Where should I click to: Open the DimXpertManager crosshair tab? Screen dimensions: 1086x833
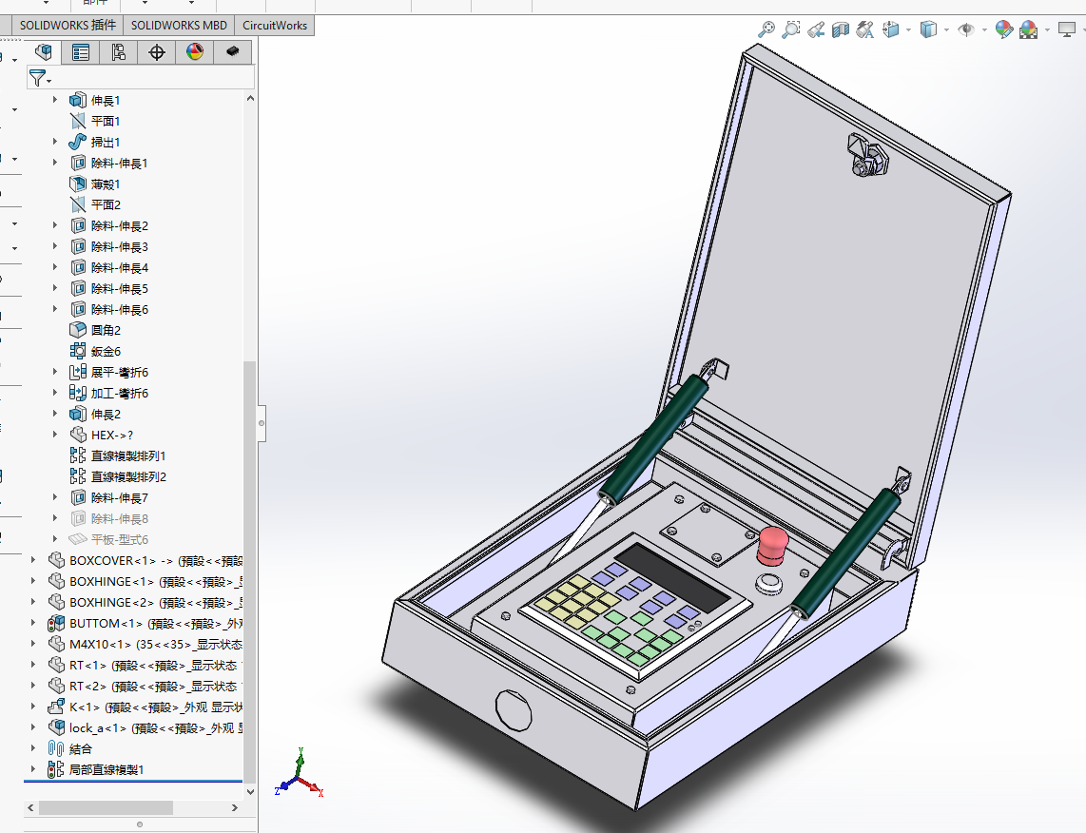[157, 52]
